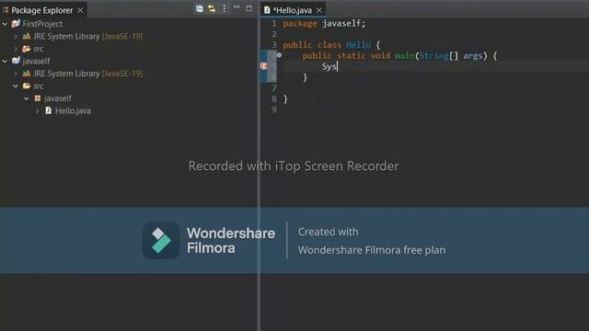The width and height of the screenshot is (589, 331).
Task: Click the 'args' parameter in code
Action: point(472,56)
